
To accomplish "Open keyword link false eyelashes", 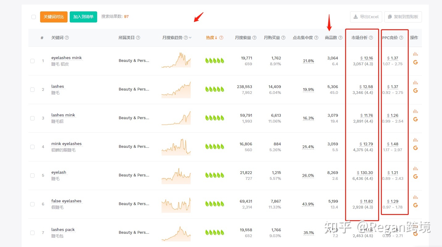I will click(x=66, y=201).
